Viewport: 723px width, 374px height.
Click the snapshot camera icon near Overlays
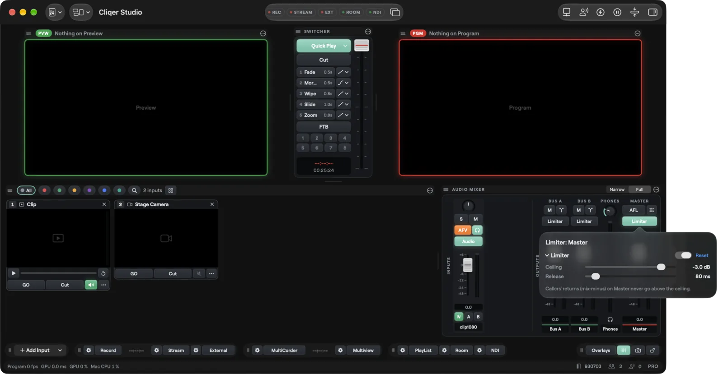pos(638,351)
